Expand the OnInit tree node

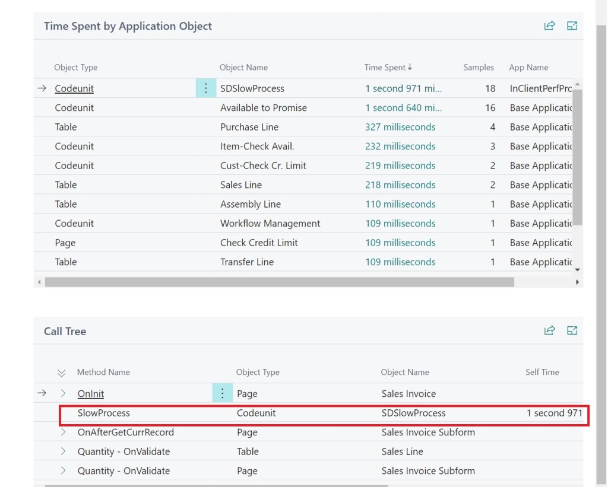click(64, 393)
